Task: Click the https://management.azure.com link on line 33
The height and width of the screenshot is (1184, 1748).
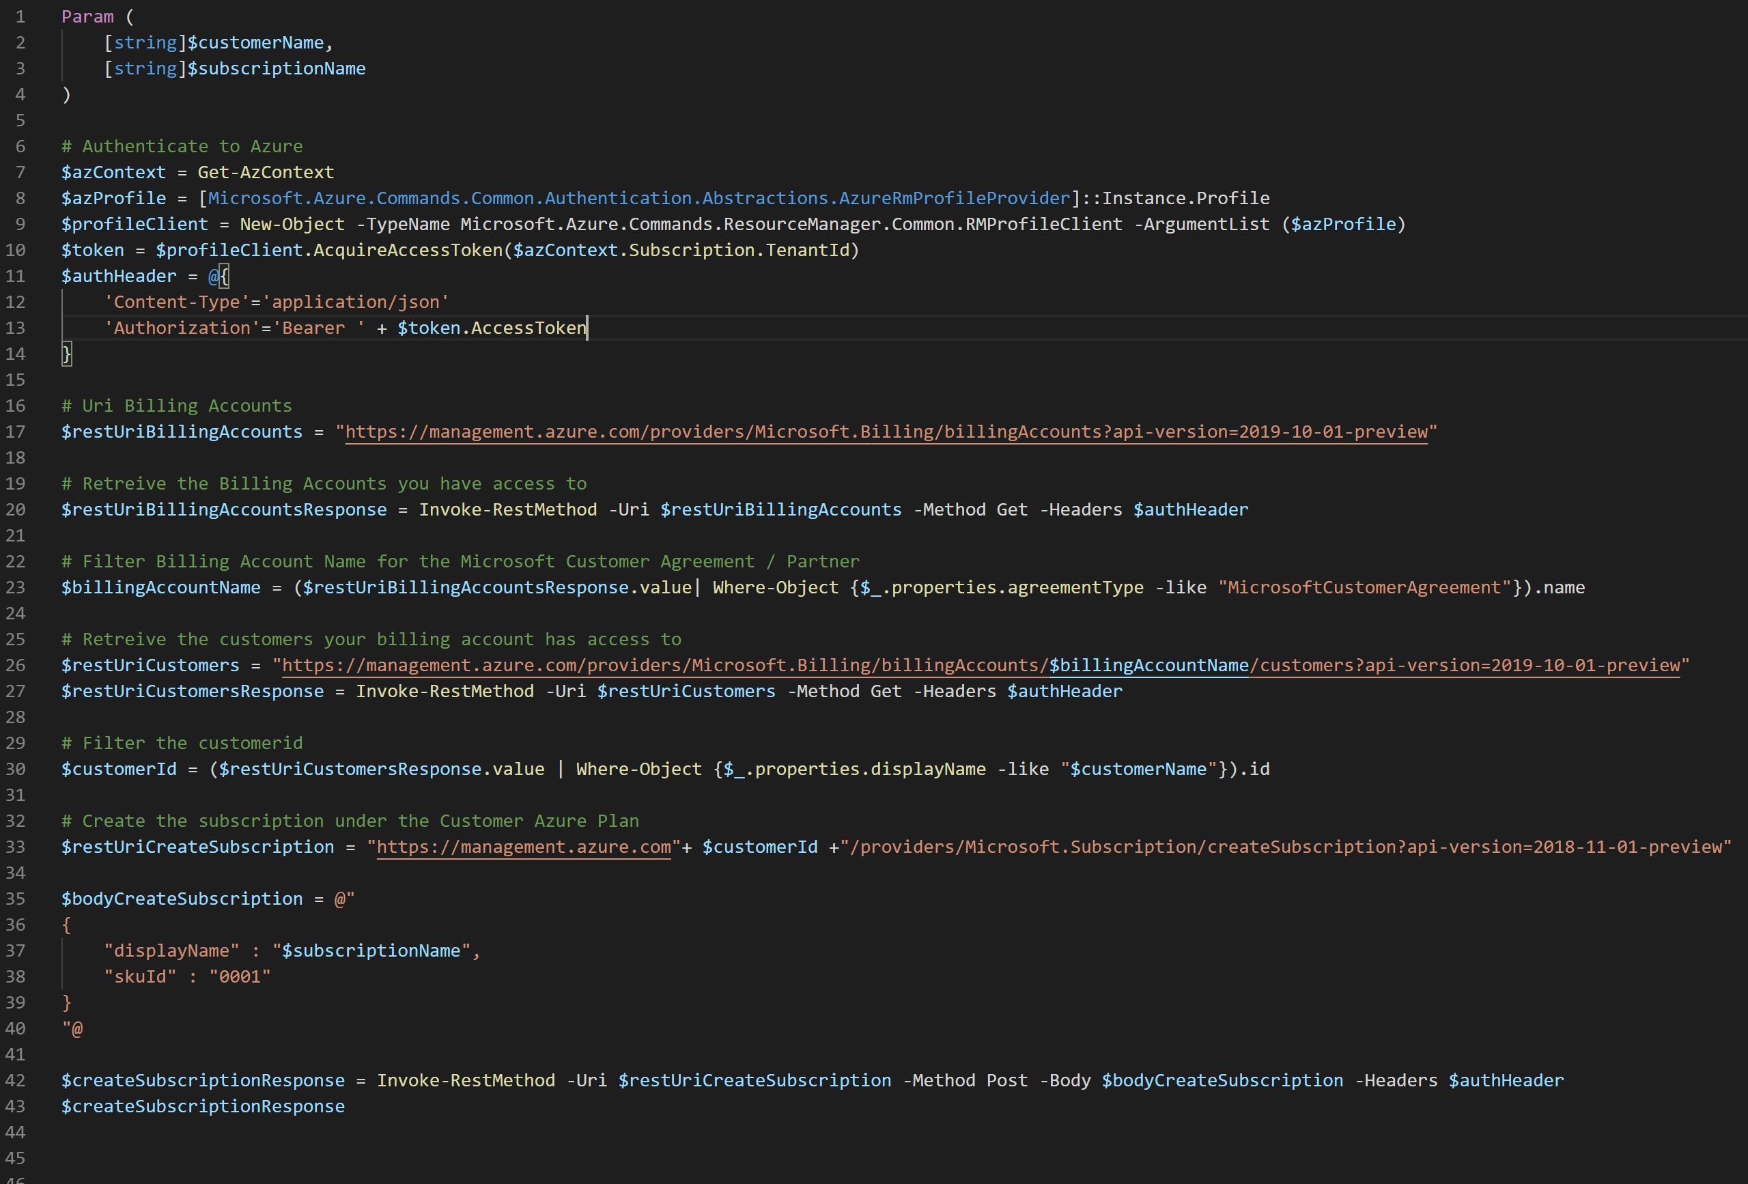Action: pyautogui.click(x=524, y=847)
